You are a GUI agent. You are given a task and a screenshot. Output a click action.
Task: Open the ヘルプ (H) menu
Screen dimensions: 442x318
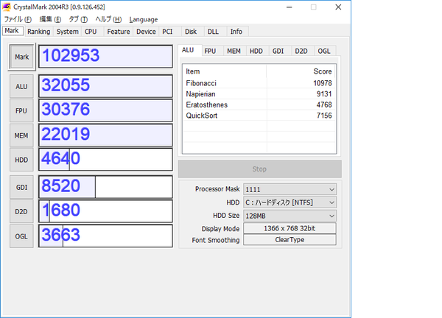click(x=108, y=19)
